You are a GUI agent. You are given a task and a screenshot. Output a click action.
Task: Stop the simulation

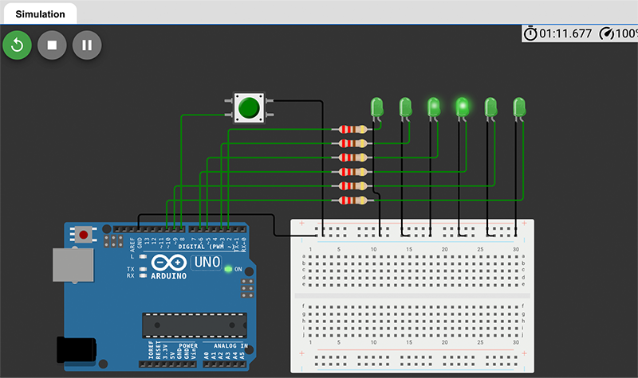pyautogui.click(x=52, y=45)
